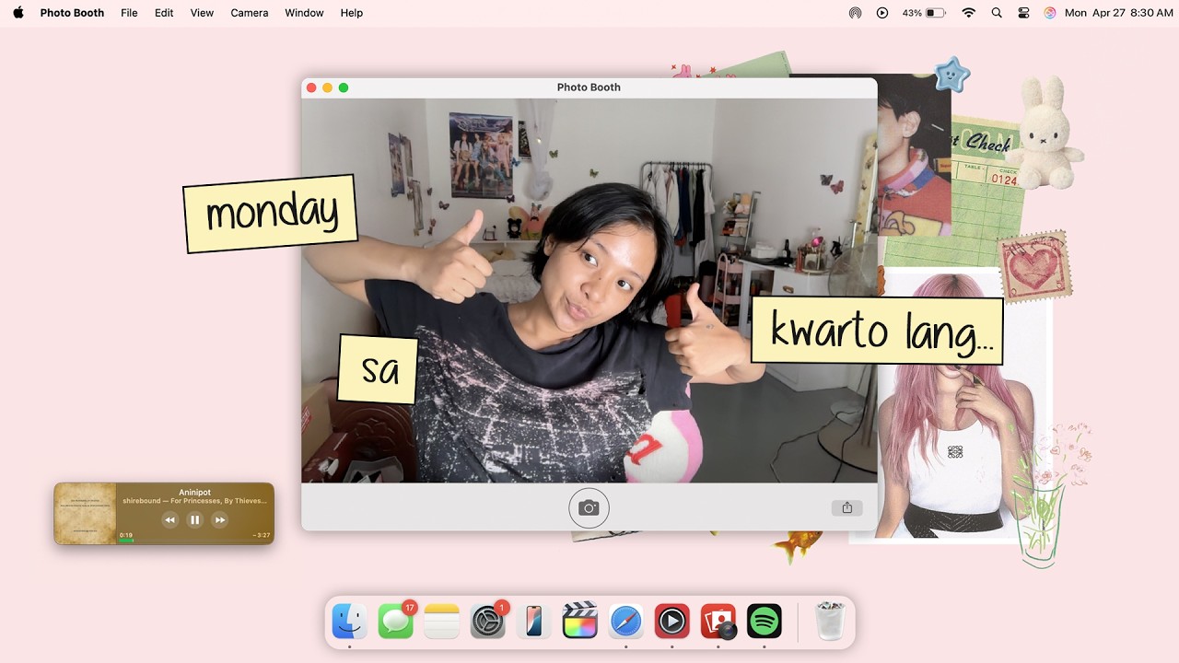Show battery status at 43%
1179x663 pixels.
(x=924, y=13)
